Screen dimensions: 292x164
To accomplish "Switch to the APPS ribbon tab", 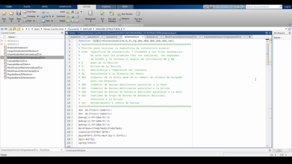I will (45, 7).
